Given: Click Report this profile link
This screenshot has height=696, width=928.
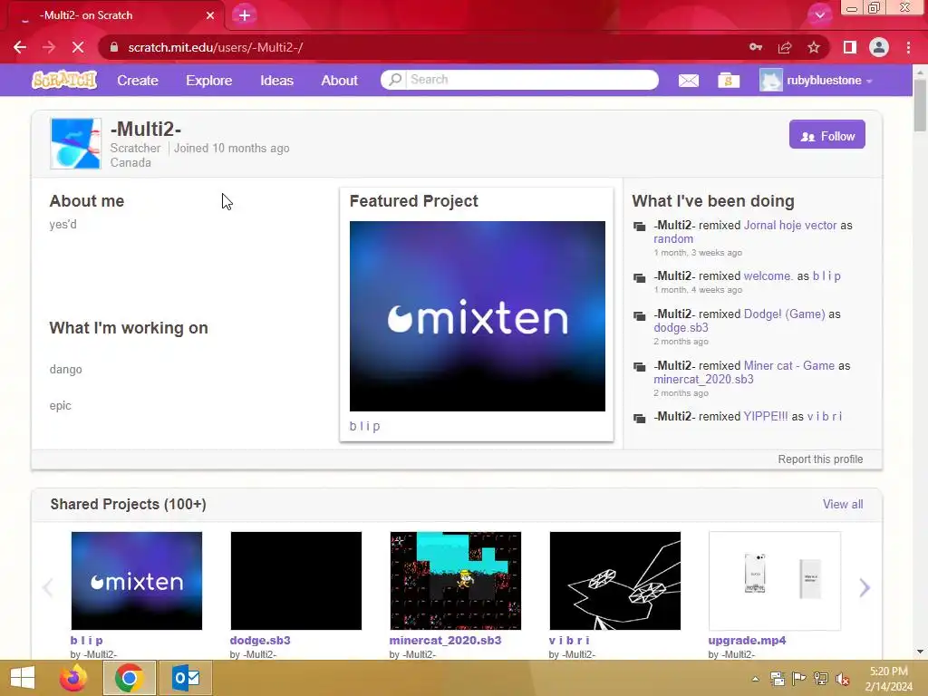Looking at the screenshot, I should pyautogui.click(x=819, y=459).
